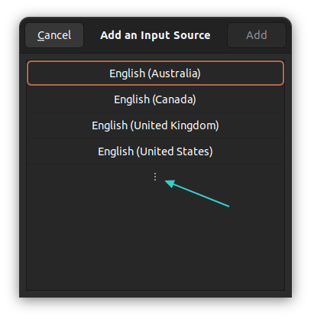Screen dimensions: 311x319
Task: Pick English (United Kingdom) input source
Action: pos(155,125)
